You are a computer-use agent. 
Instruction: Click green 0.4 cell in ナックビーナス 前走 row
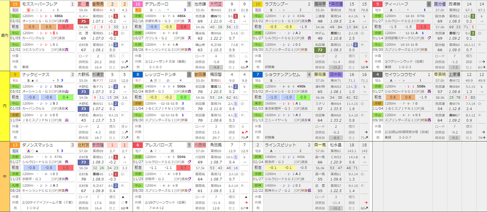click(66, 97)
